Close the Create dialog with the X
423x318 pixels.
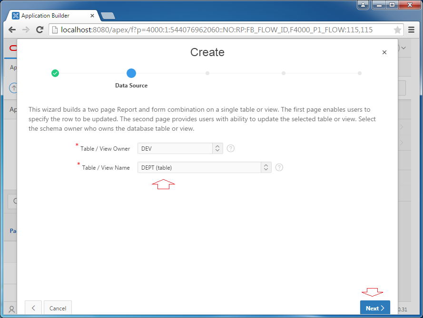[384, 52]
